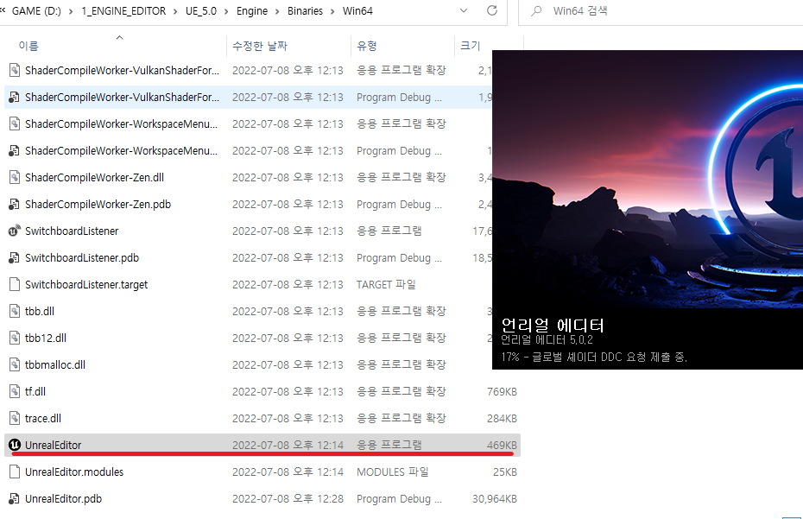Click the 769KB size of tf.dll
Viewport: 803px width, 519px height.
502,391
